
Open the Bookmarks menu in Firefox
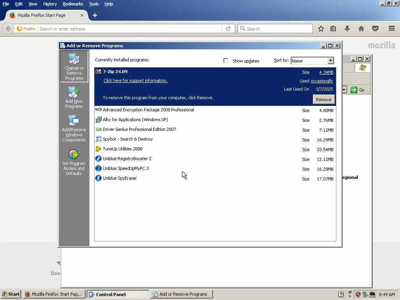(73, 4)
